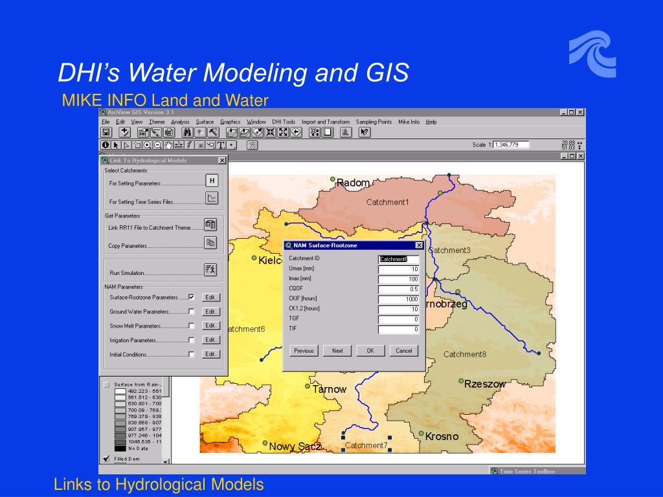Toggle Surface-Rootzone Parameters checkbox

tap(191, 297)
